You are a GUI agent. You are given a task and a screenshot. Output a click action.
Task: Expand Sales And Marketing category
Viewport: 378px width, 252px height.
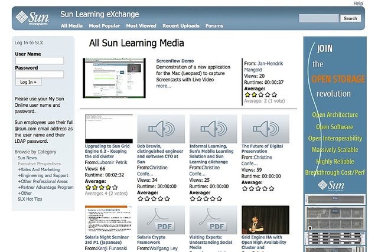pyautogui.click(x=39, y=169)
